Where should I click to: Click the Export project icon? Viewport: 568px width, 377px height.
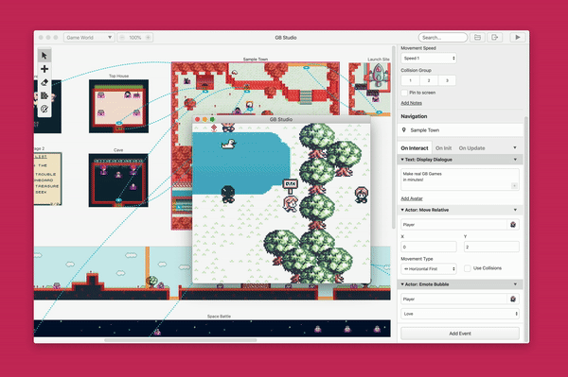[494, 37]
